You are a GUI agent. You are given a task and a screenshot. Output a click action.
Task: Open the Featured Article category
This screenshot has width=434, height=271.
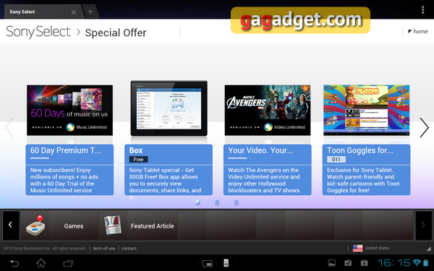[x=152, y=226]
